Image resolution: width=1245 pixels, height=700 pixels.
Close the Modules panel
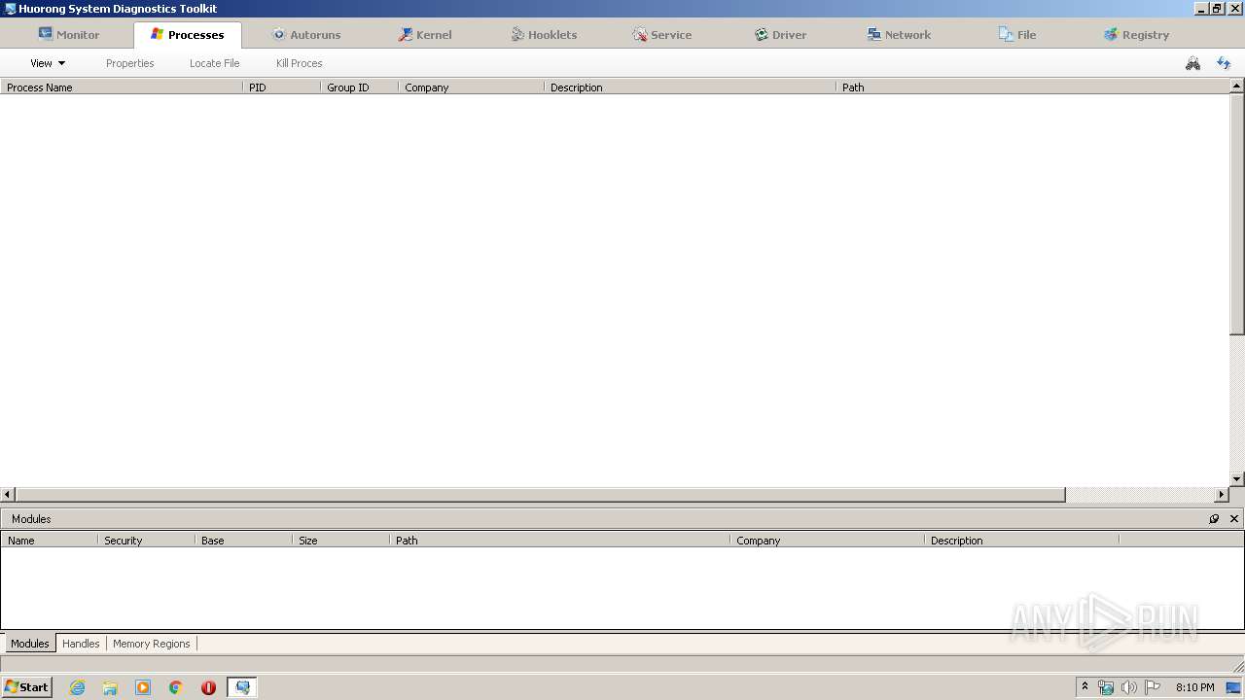(1234, 519)
